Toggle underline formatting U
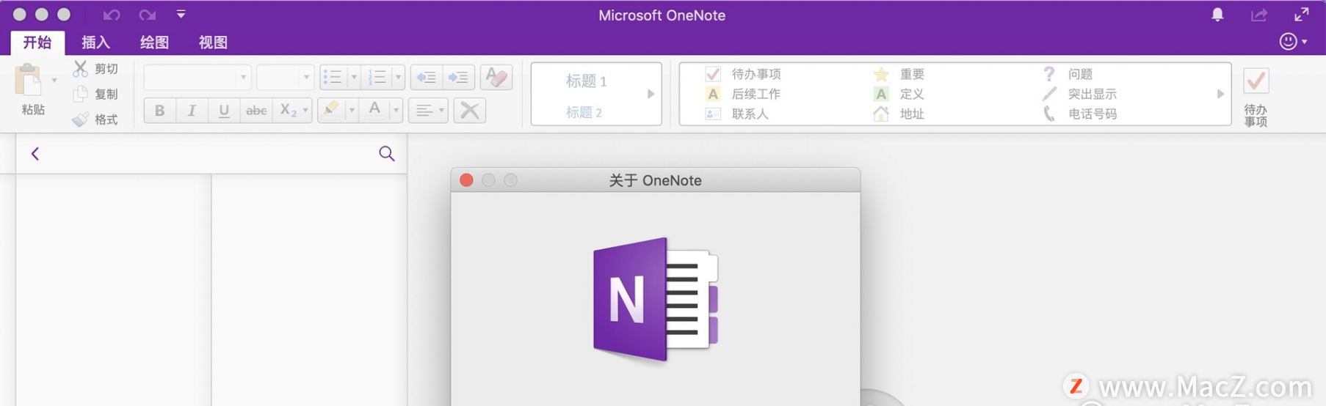This screenshot has height=406, width=1326. point(224,111)
